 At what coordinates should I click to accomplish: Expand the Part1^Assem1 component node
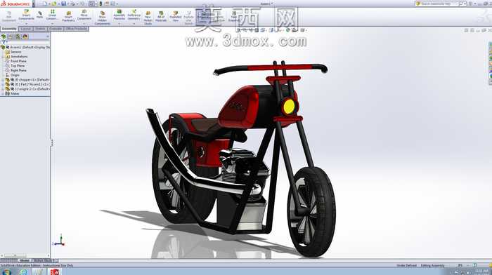(3, 84)
